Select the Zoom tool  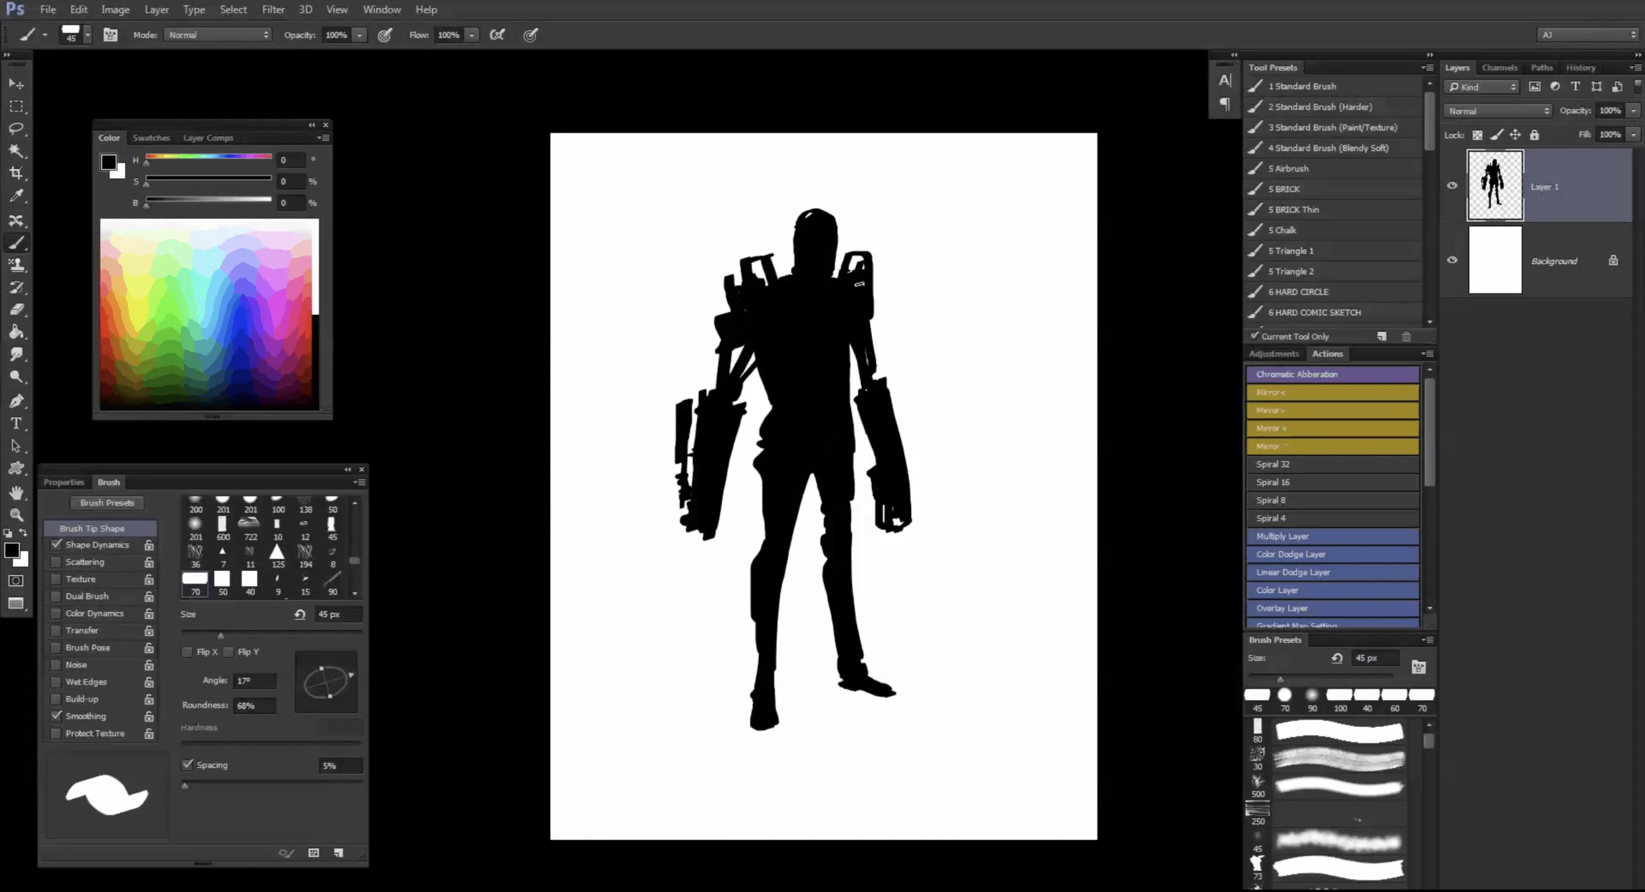16,515
